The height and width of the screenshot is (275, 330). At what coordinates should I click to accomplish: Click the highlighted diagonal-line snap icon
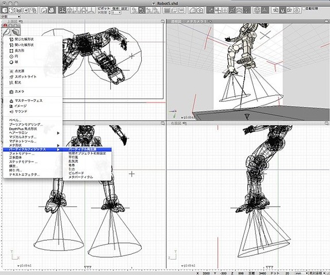(232, 10)
